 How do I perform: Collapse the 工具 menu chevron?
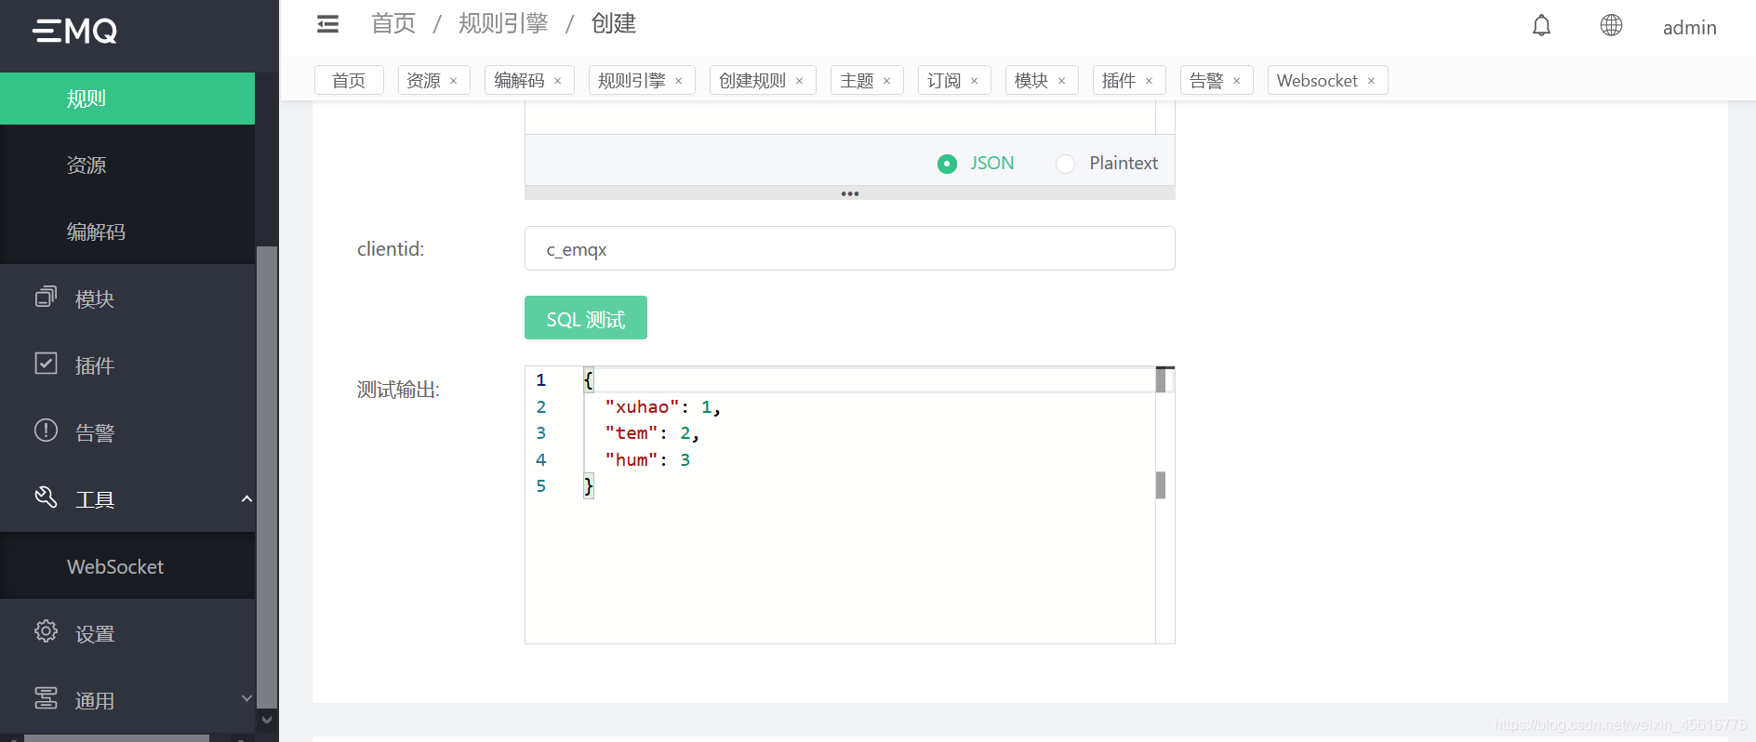point(246,499)
